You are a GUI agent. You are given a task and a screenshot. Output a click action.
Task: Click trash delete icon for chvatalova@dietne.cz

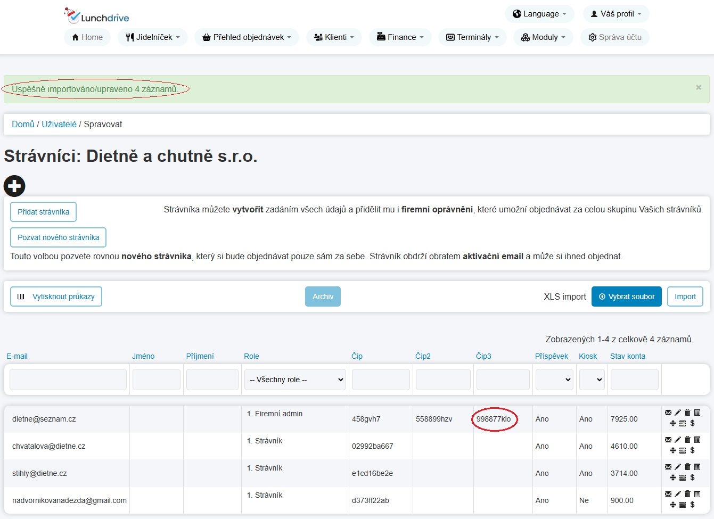687,440
